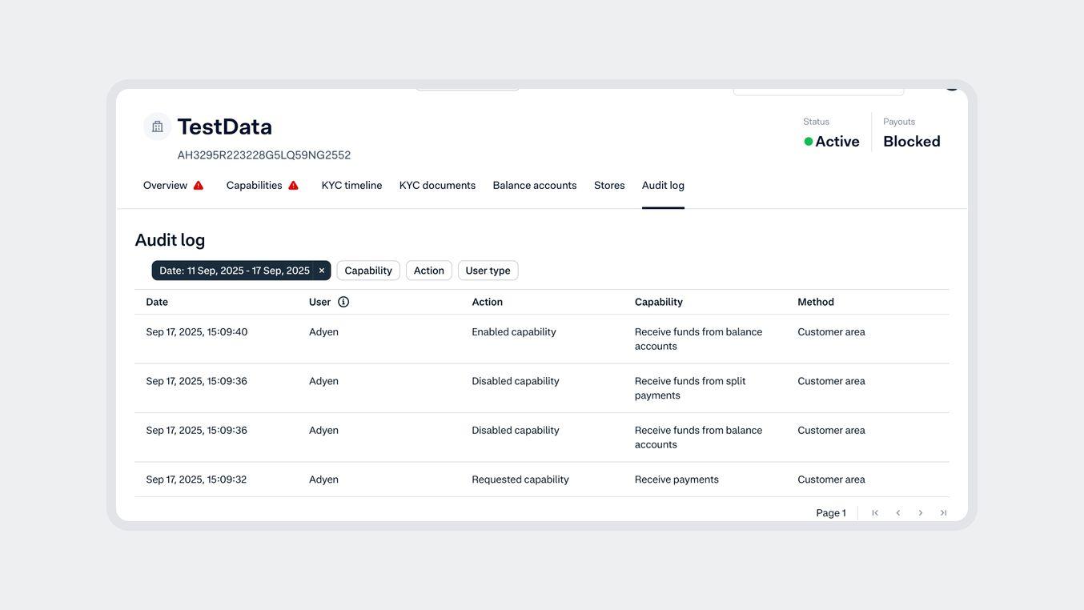Go to the next audit log page
This screenshot has height=610, width=1084.
pos(921,513)
